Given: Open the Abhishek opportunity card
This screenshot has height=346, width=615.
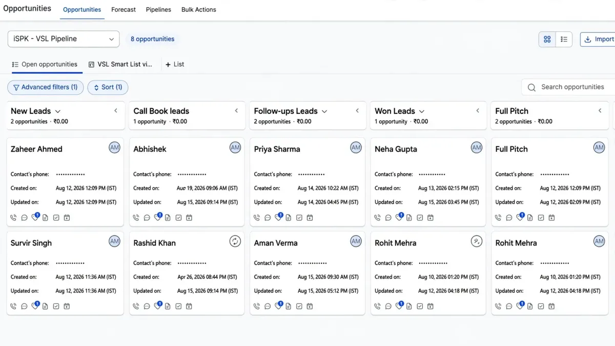Looking at the screenshot, I should [x=187, y=181].
